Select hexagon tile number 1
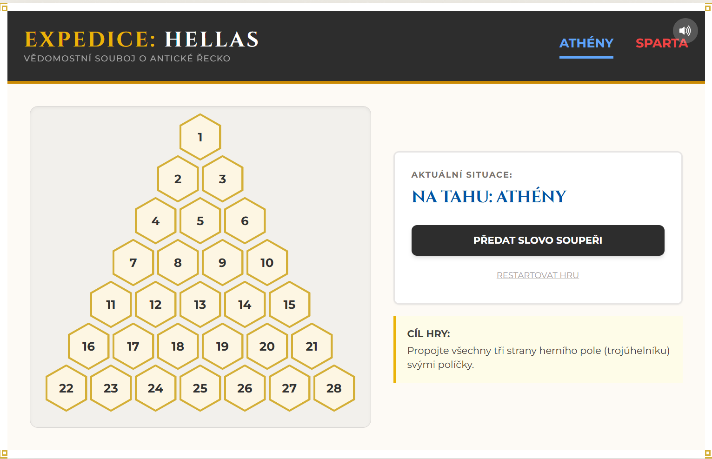 tap(200, 137)
